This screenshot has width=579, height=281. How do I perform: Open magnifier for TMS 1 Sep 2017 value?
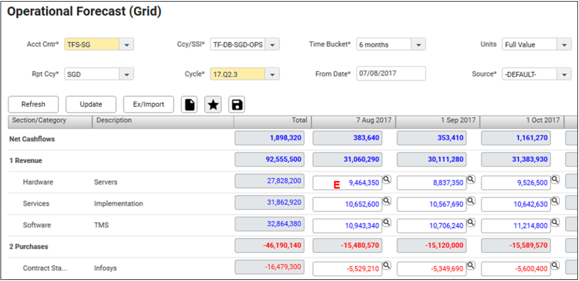[471, 222]
